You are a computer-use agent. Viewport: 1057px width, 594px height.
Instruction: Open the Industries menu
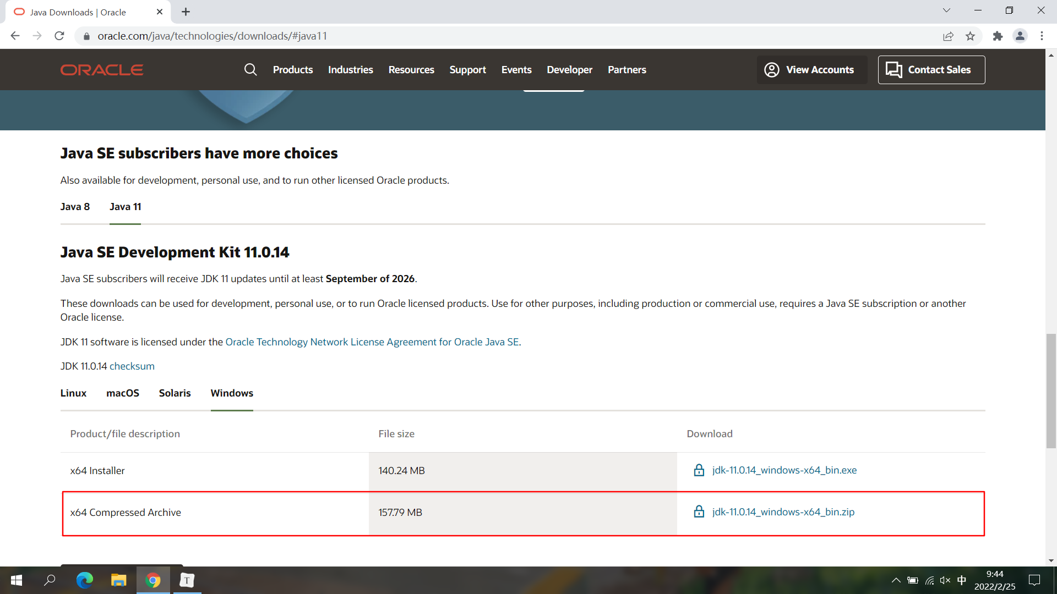(351, 70)
